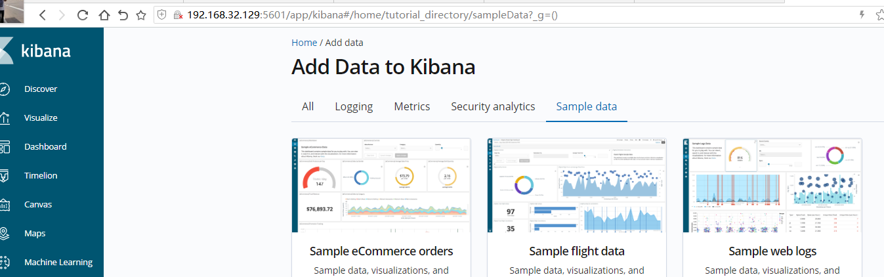Select the Metrics tab
The image size is (884, 277).
412,106
